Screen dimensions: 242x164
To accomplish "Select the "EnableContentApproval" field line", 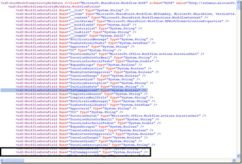I will pyautogui.click(x=87, y=72).
